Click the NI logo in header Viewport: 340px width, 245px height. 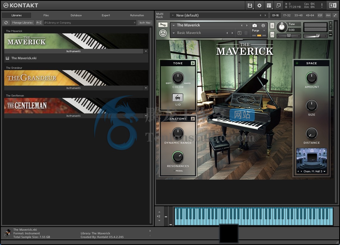point(333,5)
